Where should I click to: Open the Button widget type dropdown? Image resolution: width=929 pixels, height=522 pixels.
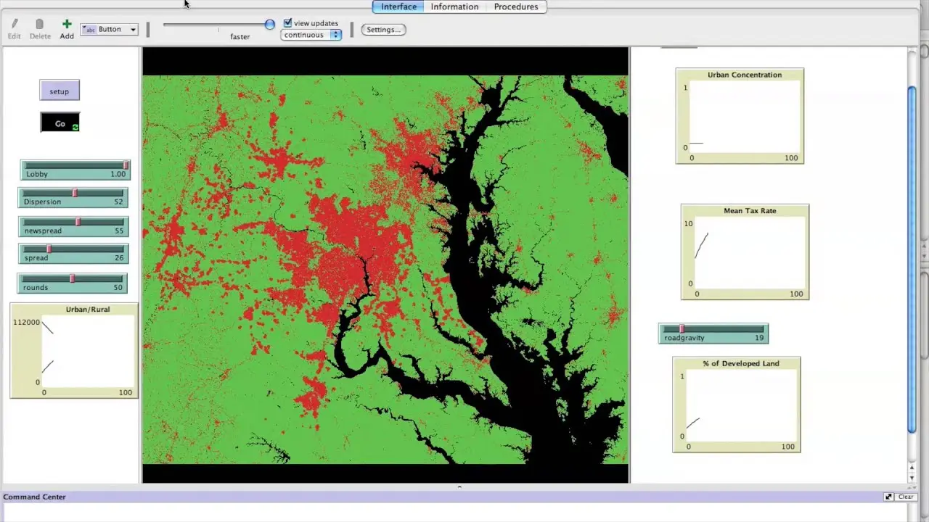click(x=109, y=30)
